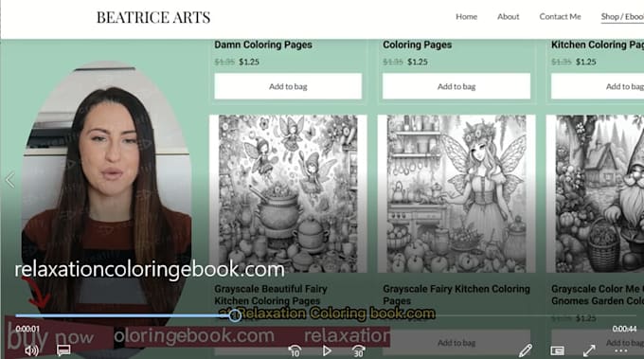Click the unplayed part of the video timeline

pyautogui.click(x=439, y=315)
